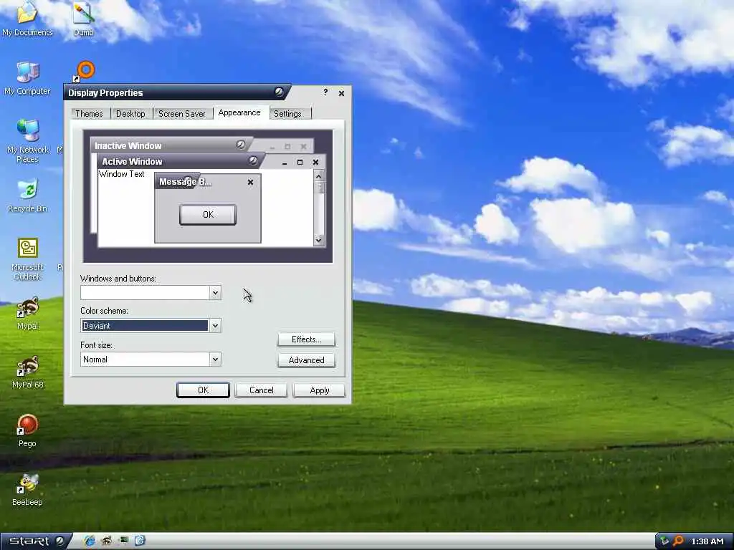Switch to the Desktop tab
734x550 pixels.
[130, 114]
